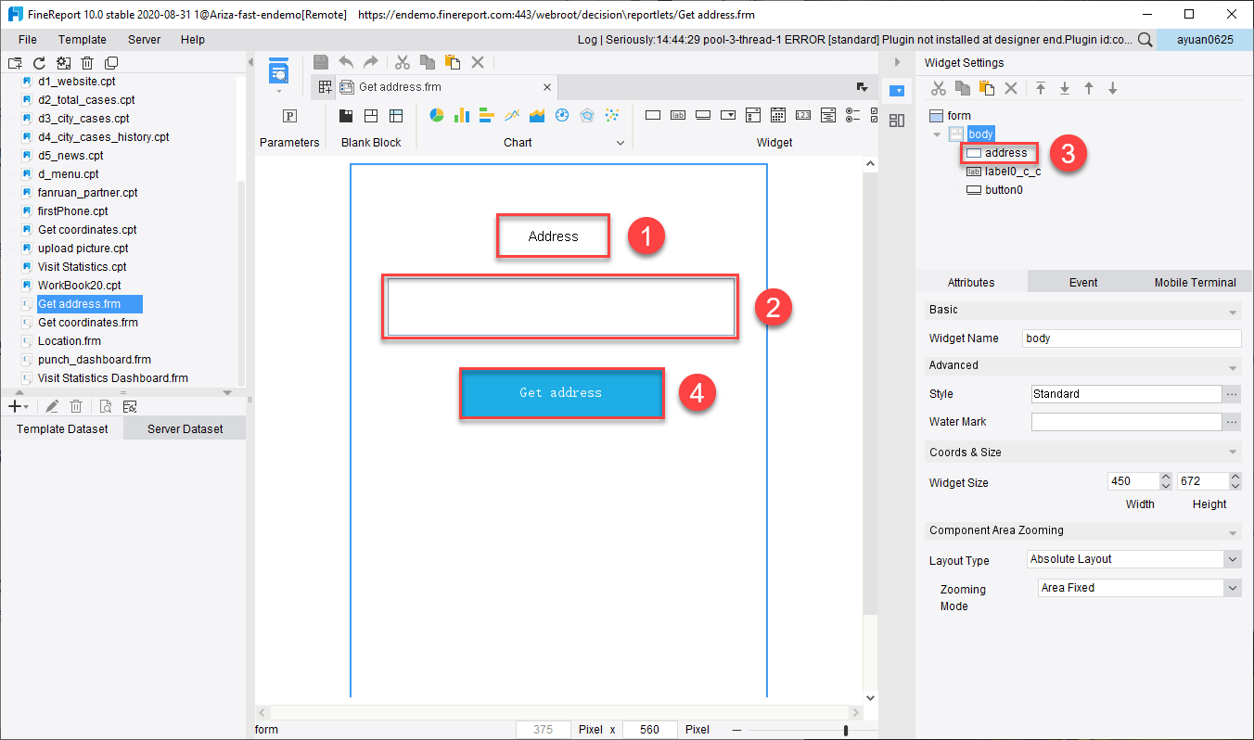The image size is (1254, 740).
Task: Click the undo arrow icon
Action: (346, 62)
